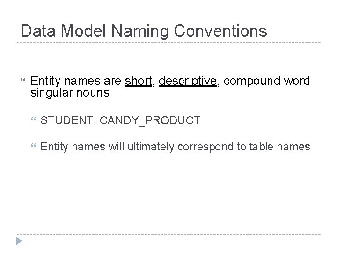The image size is (337, 253).
Task: Click the word 'Entity' in the first bullet
Action: point(45,82)
